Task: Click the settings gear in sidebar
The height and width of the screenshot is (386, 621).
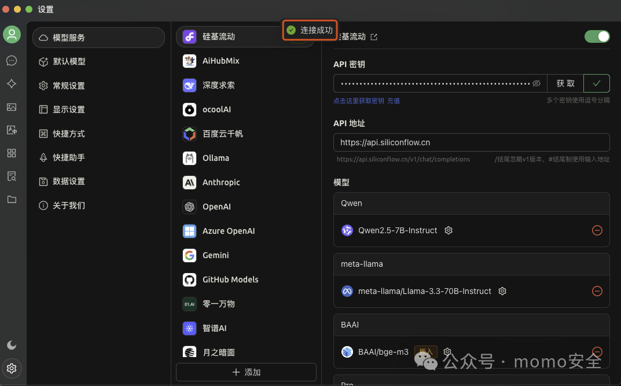Action: [12, 368]
